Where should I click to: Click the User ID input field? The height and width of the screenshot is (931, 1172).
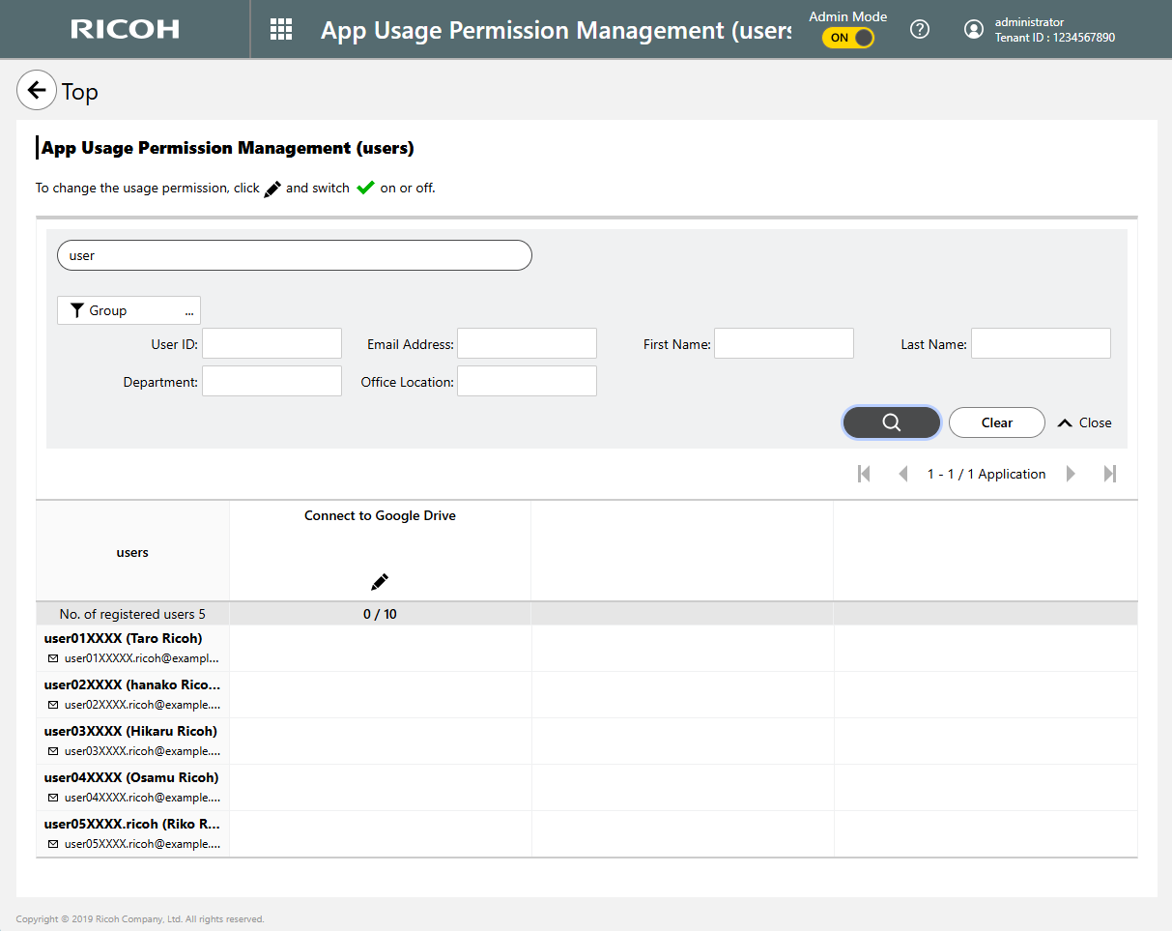tap(272, 343)
